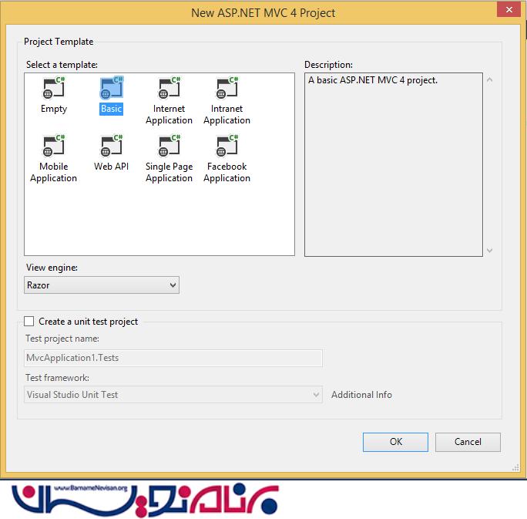Screen dimensions: 527x519
Task: Click the Empty template label
Action: pos(54,109)
